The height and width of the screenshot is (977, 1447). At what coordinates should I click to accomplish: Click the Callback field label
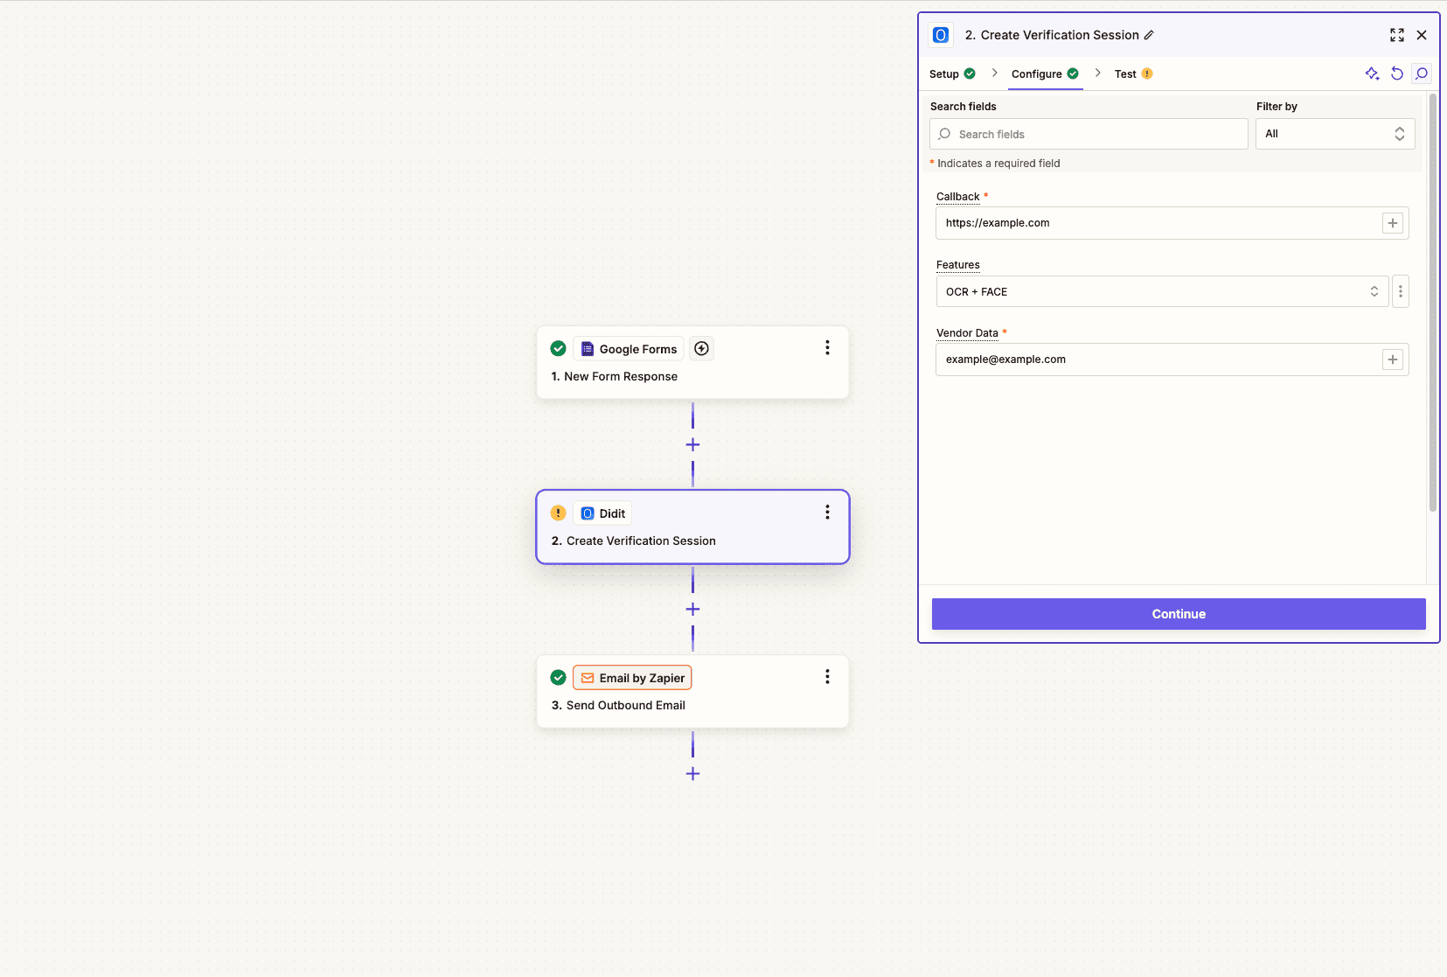pyautogui.click(x=957, y=197)
